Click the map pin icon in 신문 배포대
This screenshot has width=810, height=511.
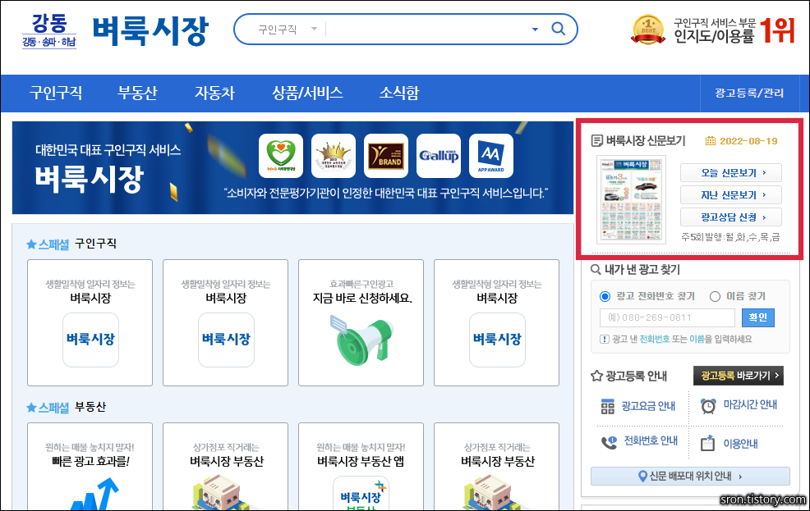[x=642, y=476]
